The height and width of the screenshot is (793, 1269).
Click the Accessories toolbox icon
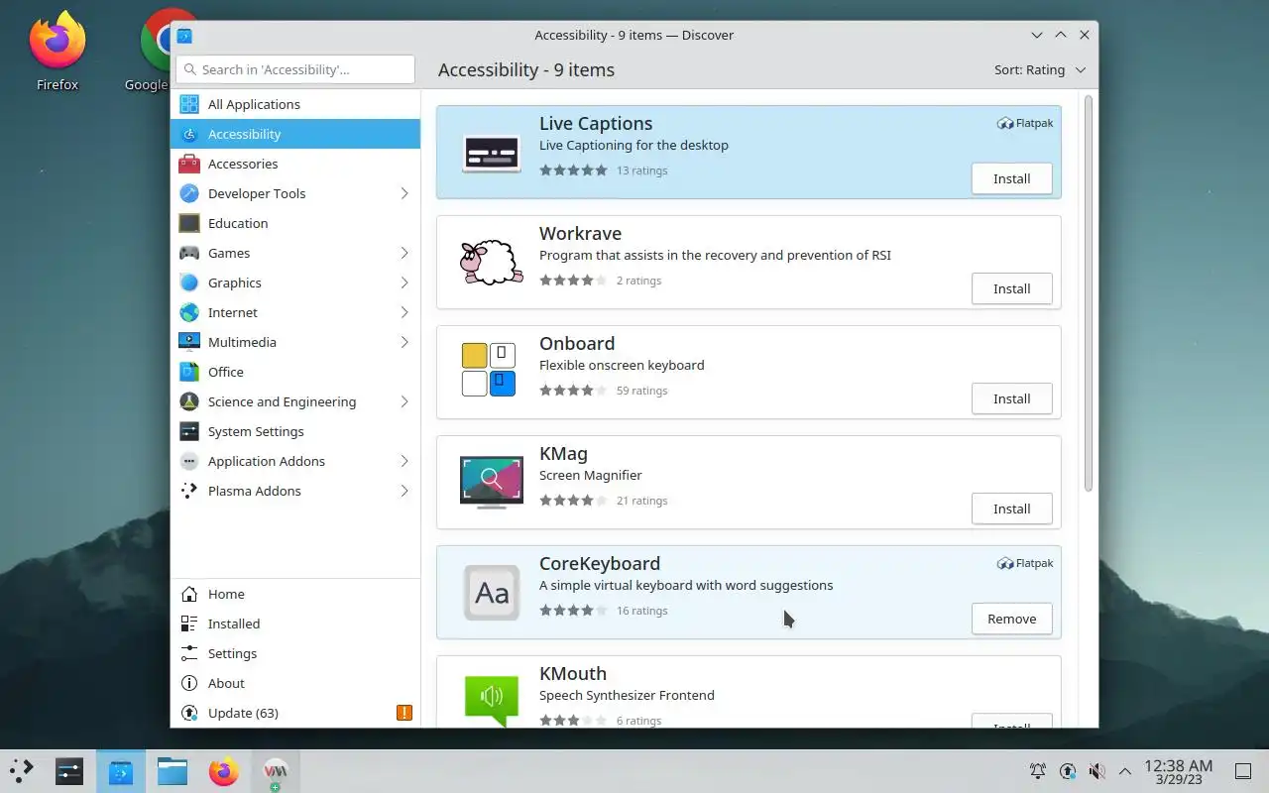point(189,164)
